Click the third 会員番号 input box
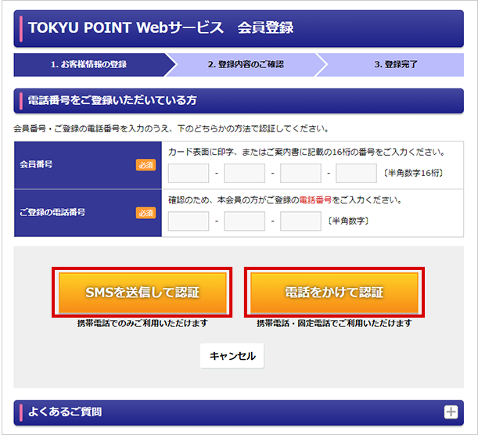This screenshot has height=435, width=478. coord(300,173)
